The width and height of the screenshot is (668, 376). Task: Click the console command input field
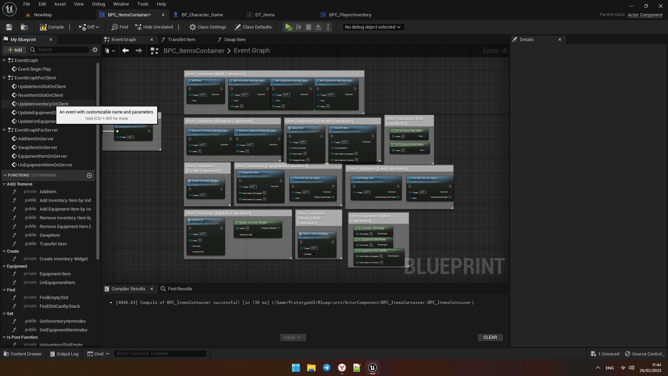(x=160, y=353)
